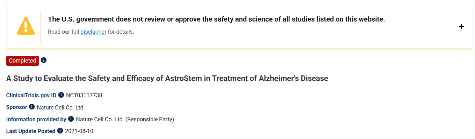Viewport: 475px width, 139px height.
Task: Click the 'Read our full' text
Action: click(x=64, y=32)
